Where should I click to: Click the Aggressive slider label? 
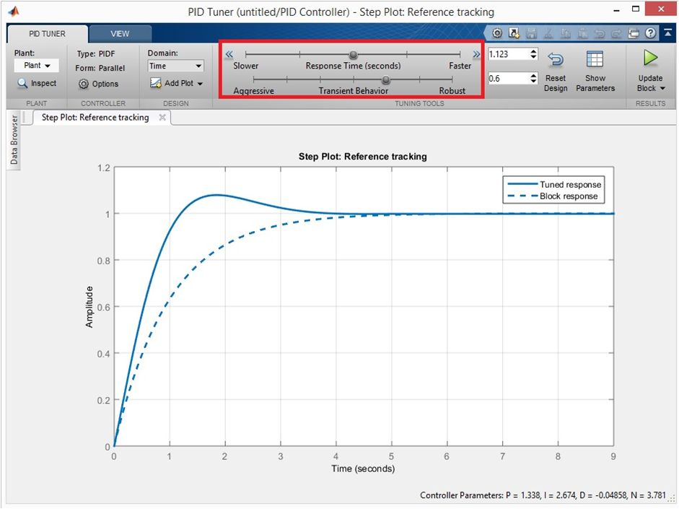coord(253,91)
